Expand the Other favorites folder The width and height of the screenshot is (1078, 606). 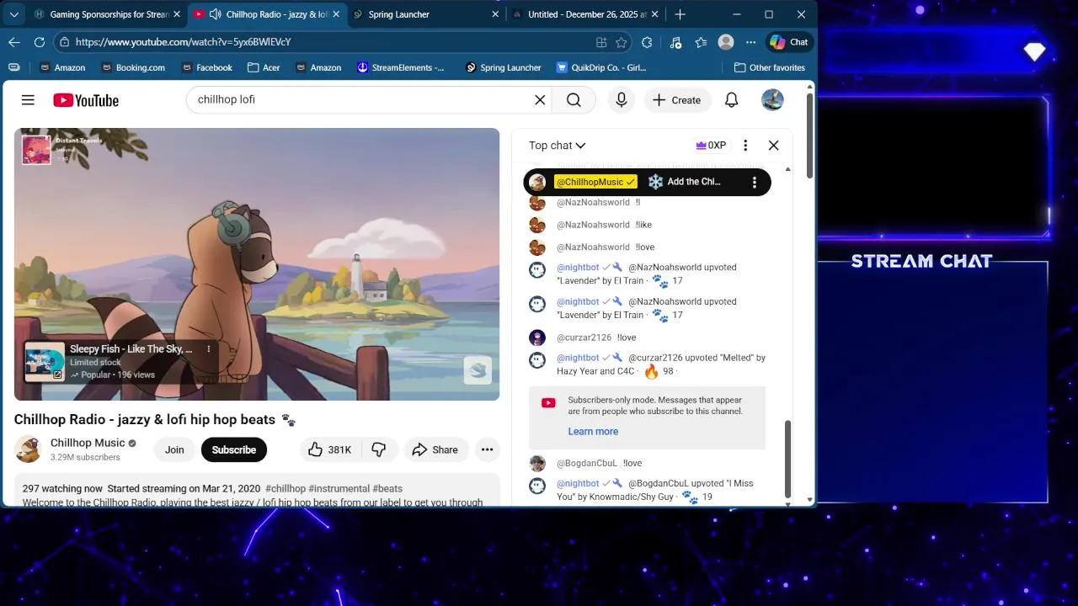770,67
